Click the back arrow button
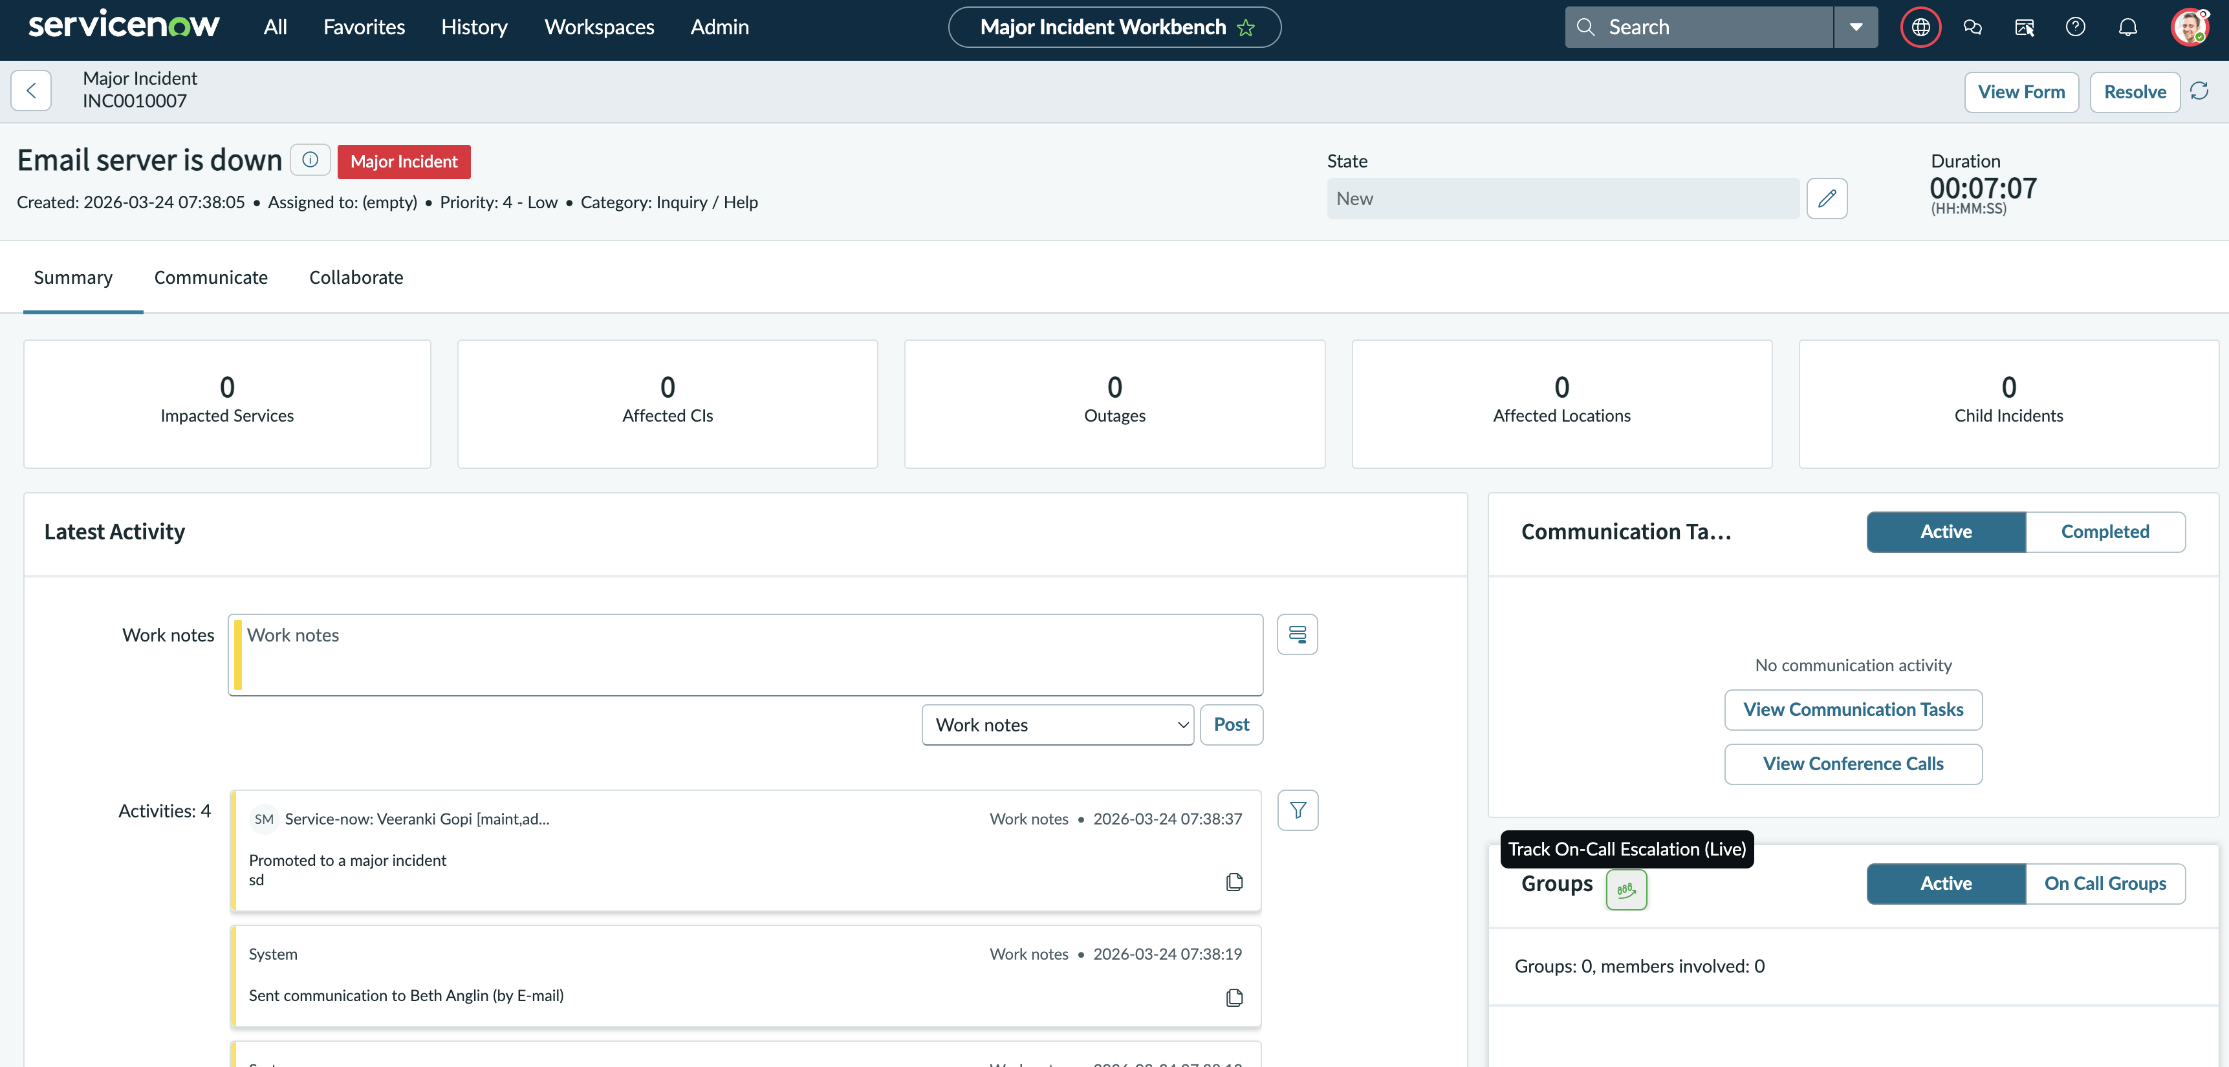The height and width of the screenshot is (1067, 2229). (31, 90)
